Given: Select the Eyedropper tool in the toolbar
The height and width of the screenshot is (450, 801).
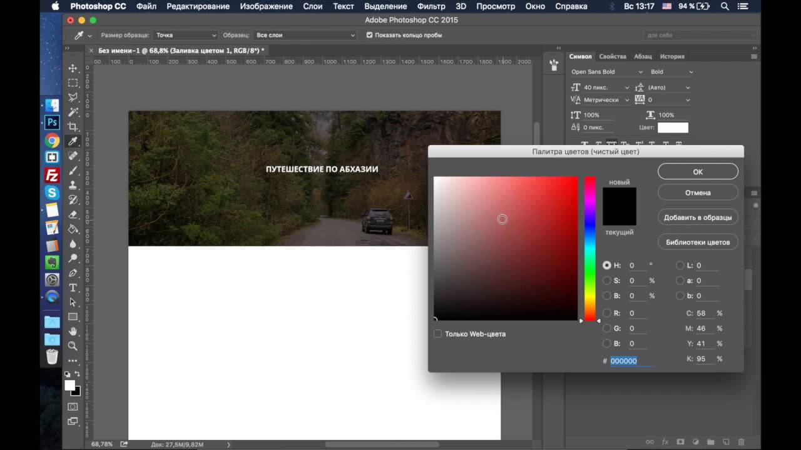Looking at the screenshot, I should [73, 141].
